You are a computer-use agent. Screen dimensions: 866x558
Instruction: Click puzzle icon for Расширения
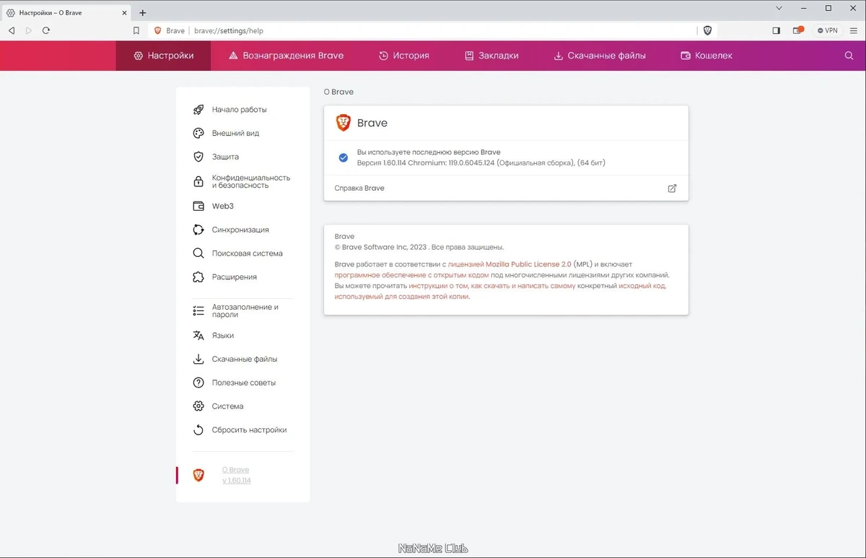(x=198, y=277)
